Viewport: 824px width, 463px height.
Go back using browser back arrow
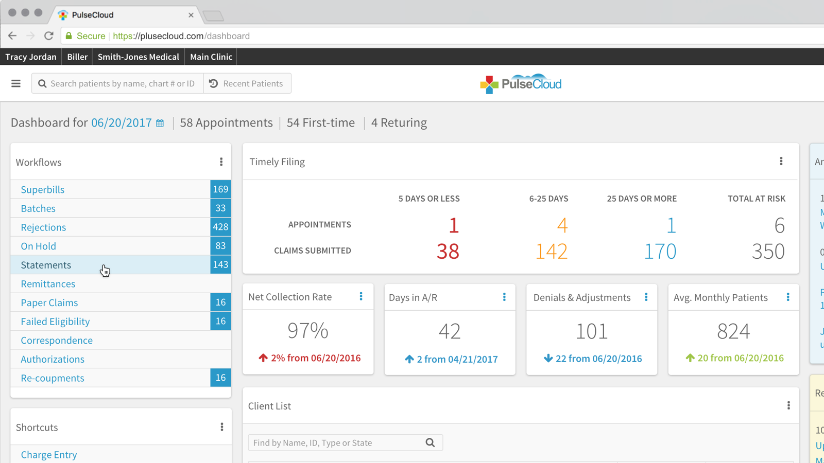point(12,36)
